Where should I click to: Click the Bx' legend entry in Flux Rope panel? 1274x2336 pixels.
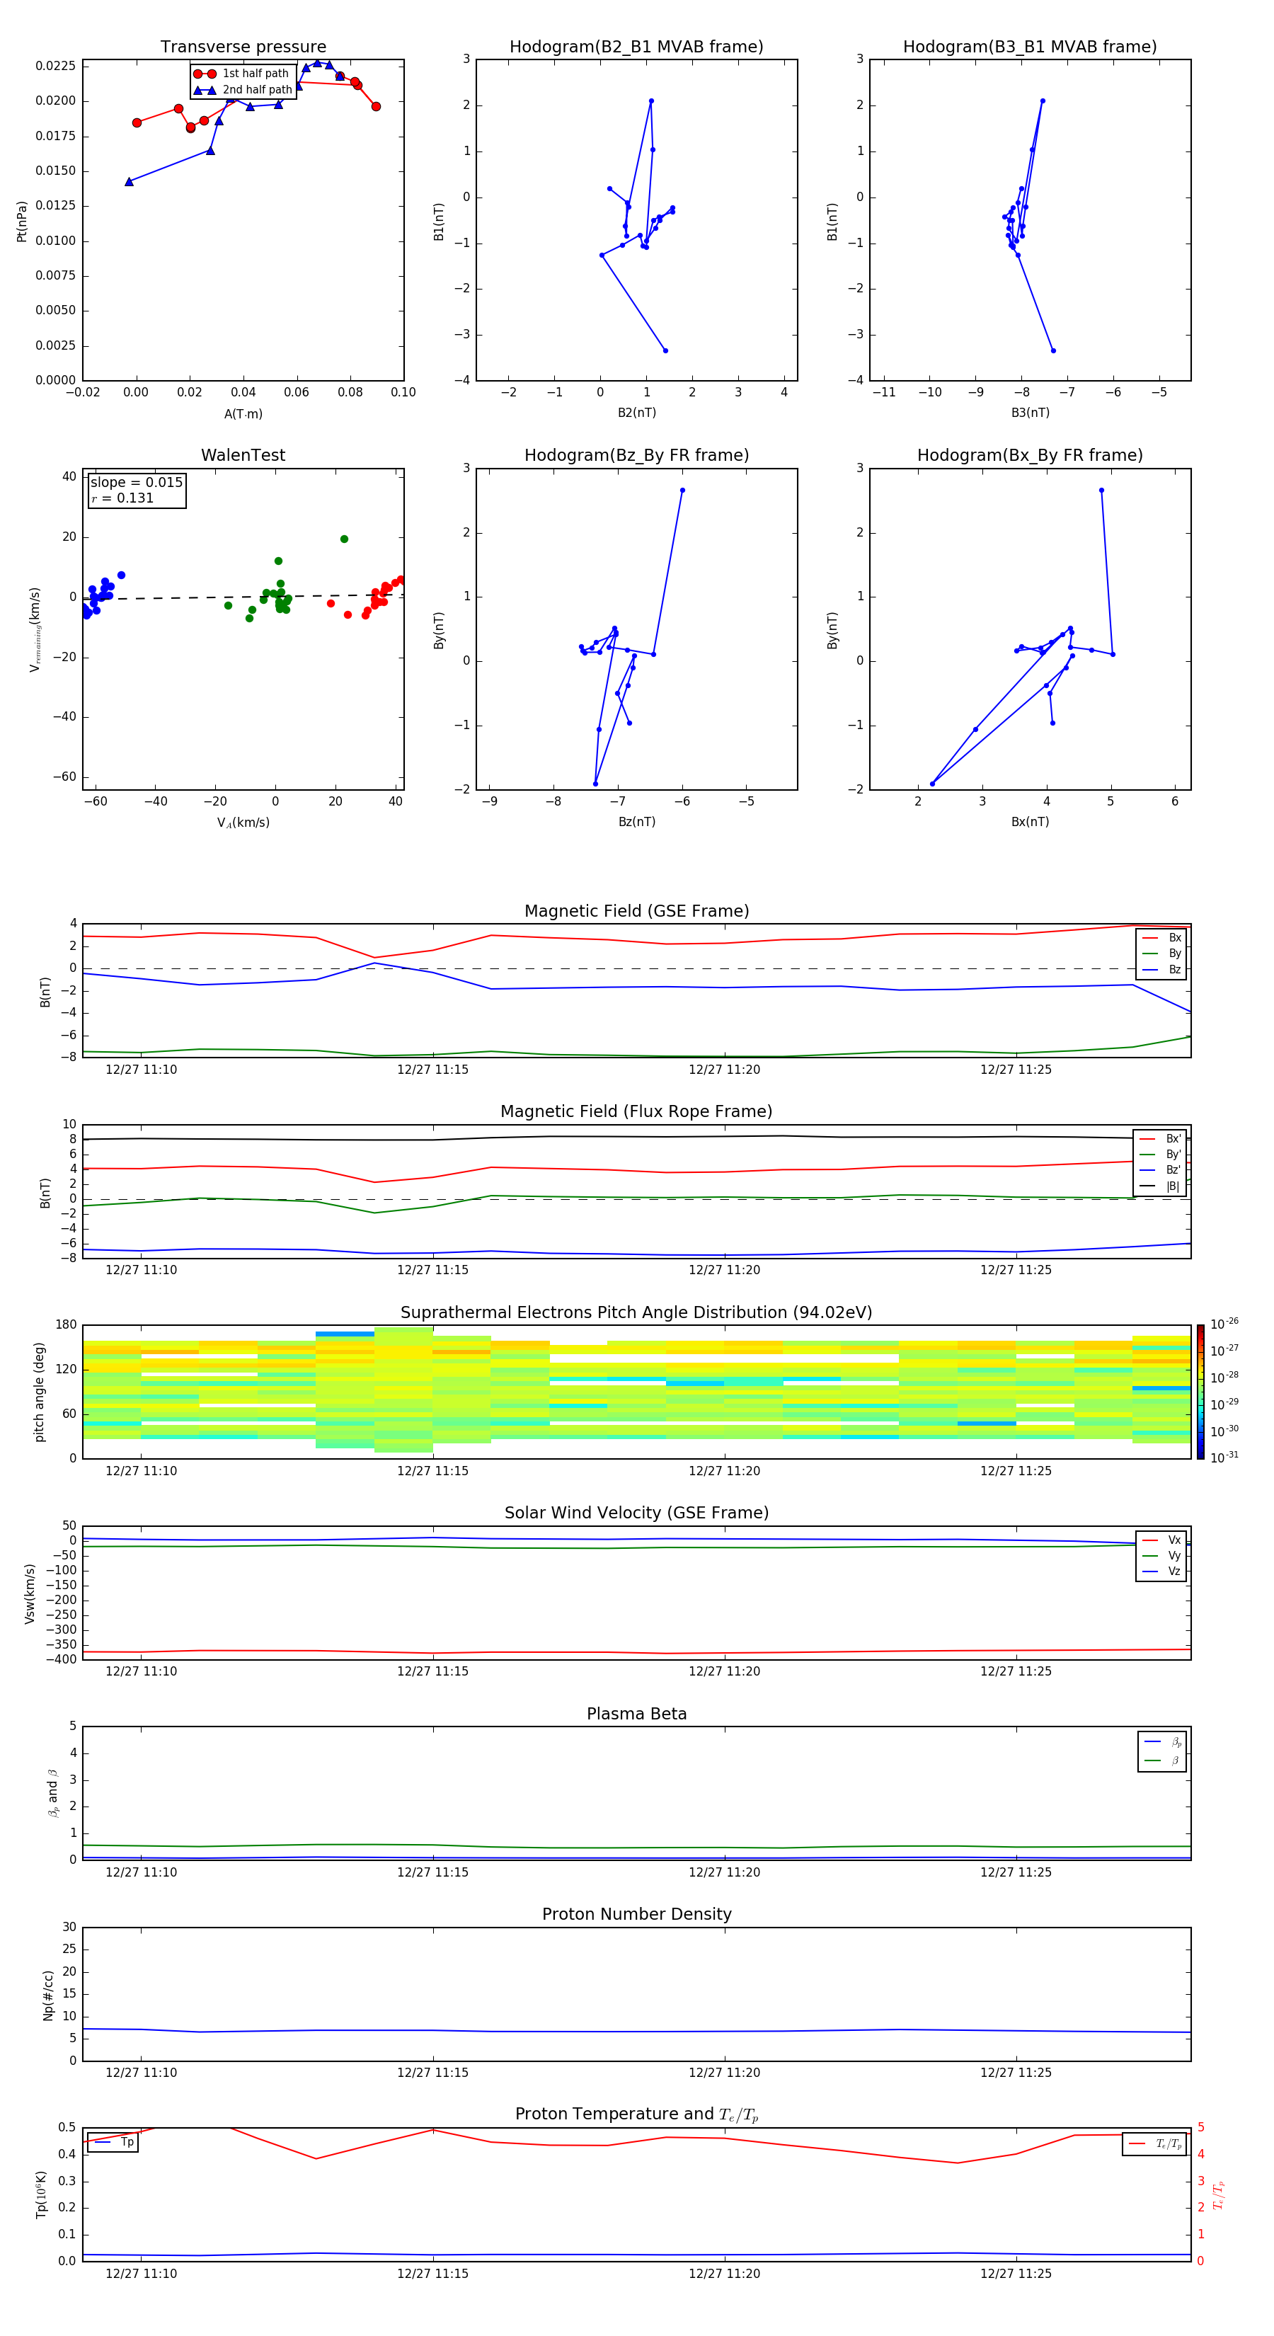click(x=1160, y=1138)
